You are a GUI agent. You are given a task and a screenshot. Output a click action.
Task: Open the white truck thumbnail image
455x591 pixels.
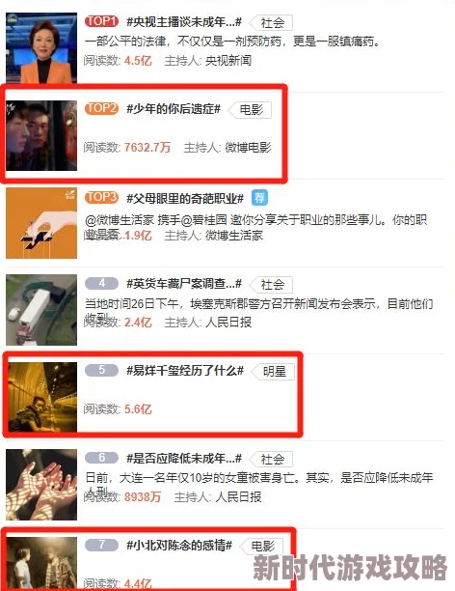pos(41,310)
